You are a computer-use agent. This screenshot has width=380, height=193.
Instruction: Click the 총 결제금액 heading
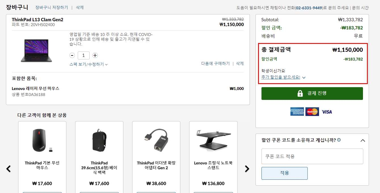pos(276,50)
